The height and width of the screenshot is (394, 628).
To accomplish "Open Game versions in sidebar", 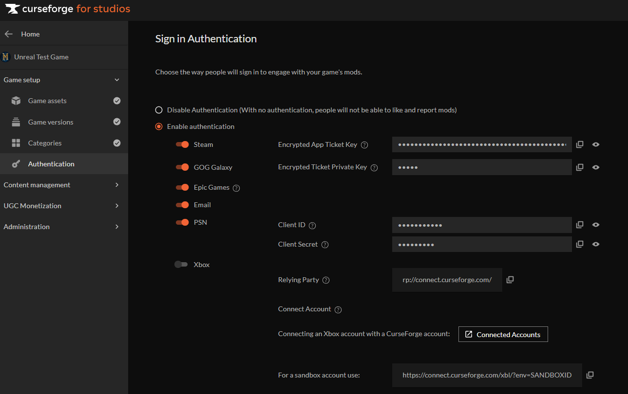I will [x=64, y=122].
